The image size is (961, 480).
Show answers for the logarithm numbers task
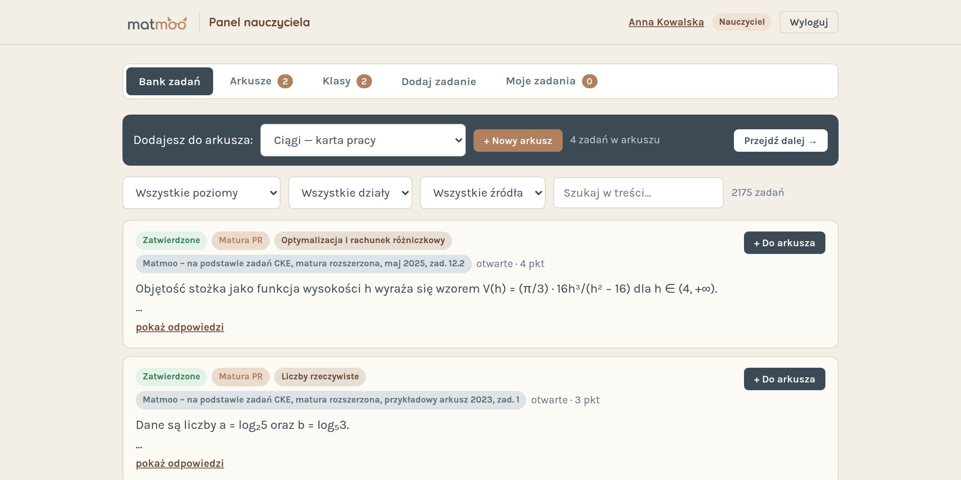tap(180, 463)
